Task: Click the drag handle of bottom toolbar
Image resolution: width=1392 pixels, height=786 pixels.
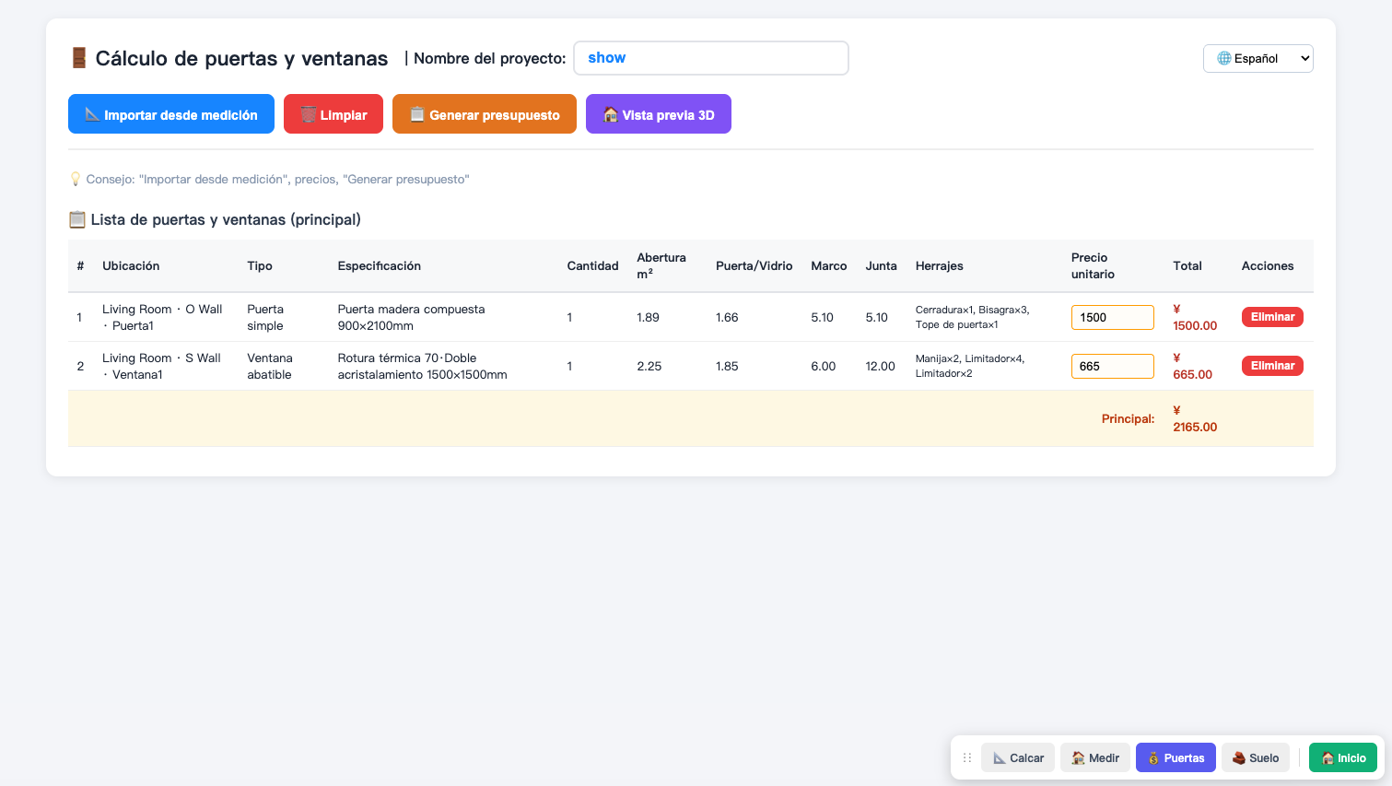Action: (967, 757)
